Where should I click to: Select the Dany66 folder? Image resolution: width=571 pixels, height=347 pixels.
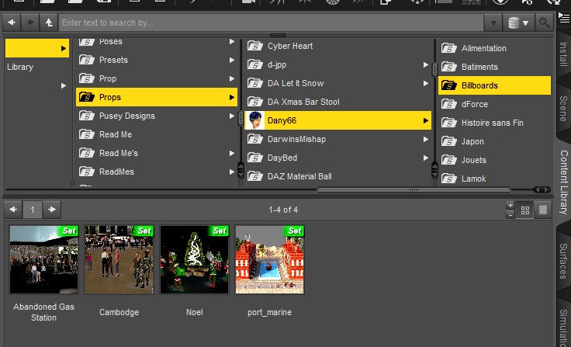(x=337, y=120)
